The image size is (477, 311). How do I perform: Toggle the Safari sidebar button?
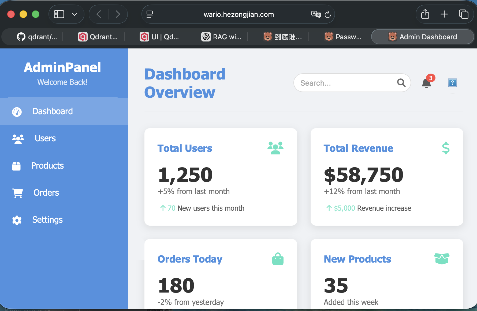(59, 14)
